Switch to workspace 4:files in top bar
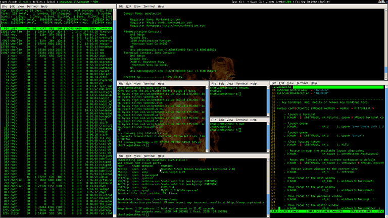The width and height of the screenshot is (388, 218). 37,2
